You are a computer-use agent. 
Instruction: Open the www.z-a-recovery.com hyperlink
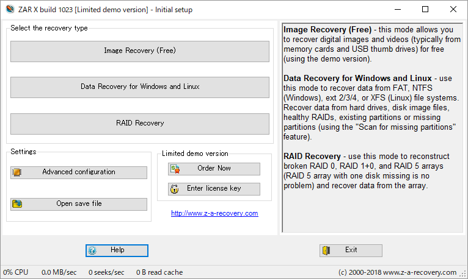pyautogui.click(x=214, y=213)
